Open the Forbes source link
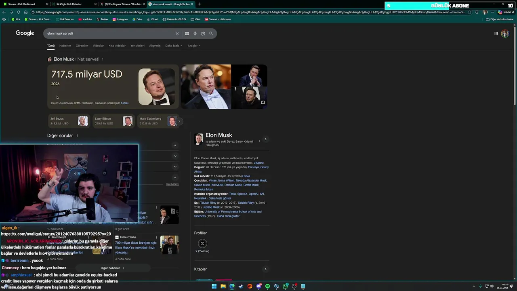The width and height of the screenshot is (517, 291). click(124, 103)
